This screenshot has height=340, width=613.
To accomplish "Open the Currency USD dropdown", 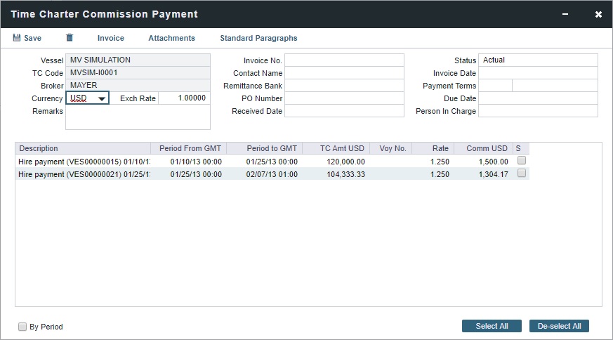I will pyautogui.click(x=102, y=99).
